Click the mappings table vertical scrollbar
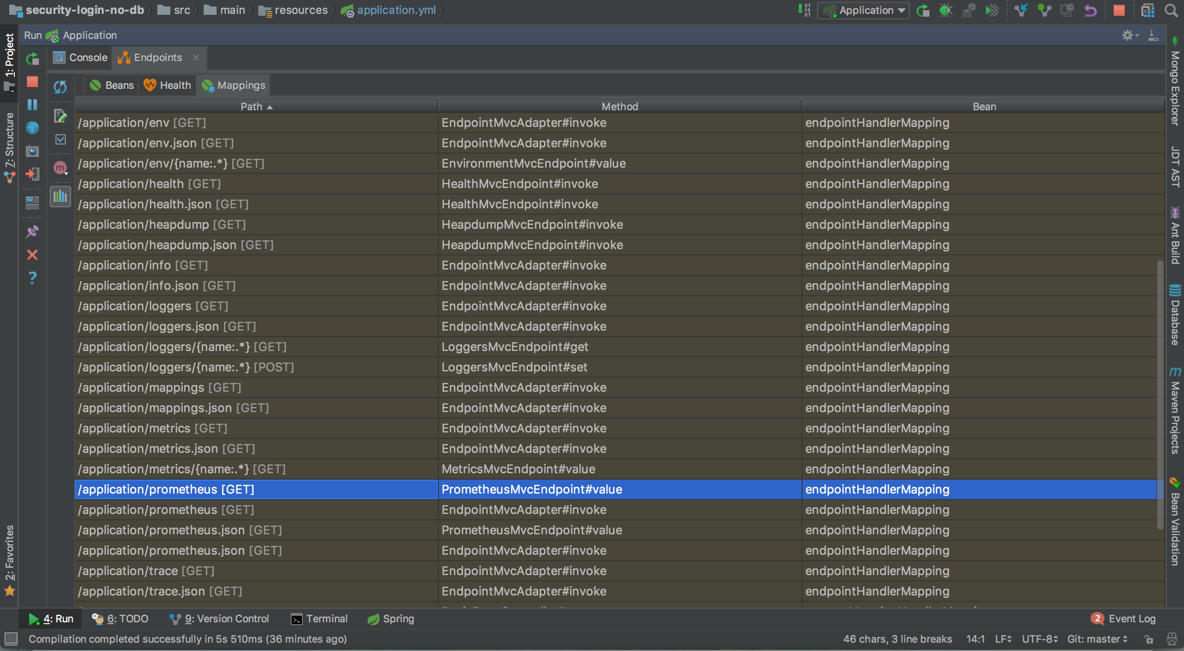Viewport: 1184px width, 651px height. click(1160, 394)
